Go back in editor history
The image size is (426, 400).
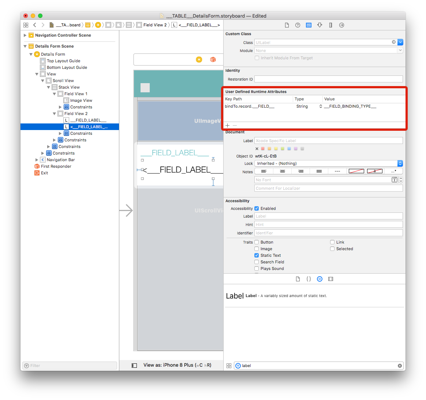(x=34, y=25)
